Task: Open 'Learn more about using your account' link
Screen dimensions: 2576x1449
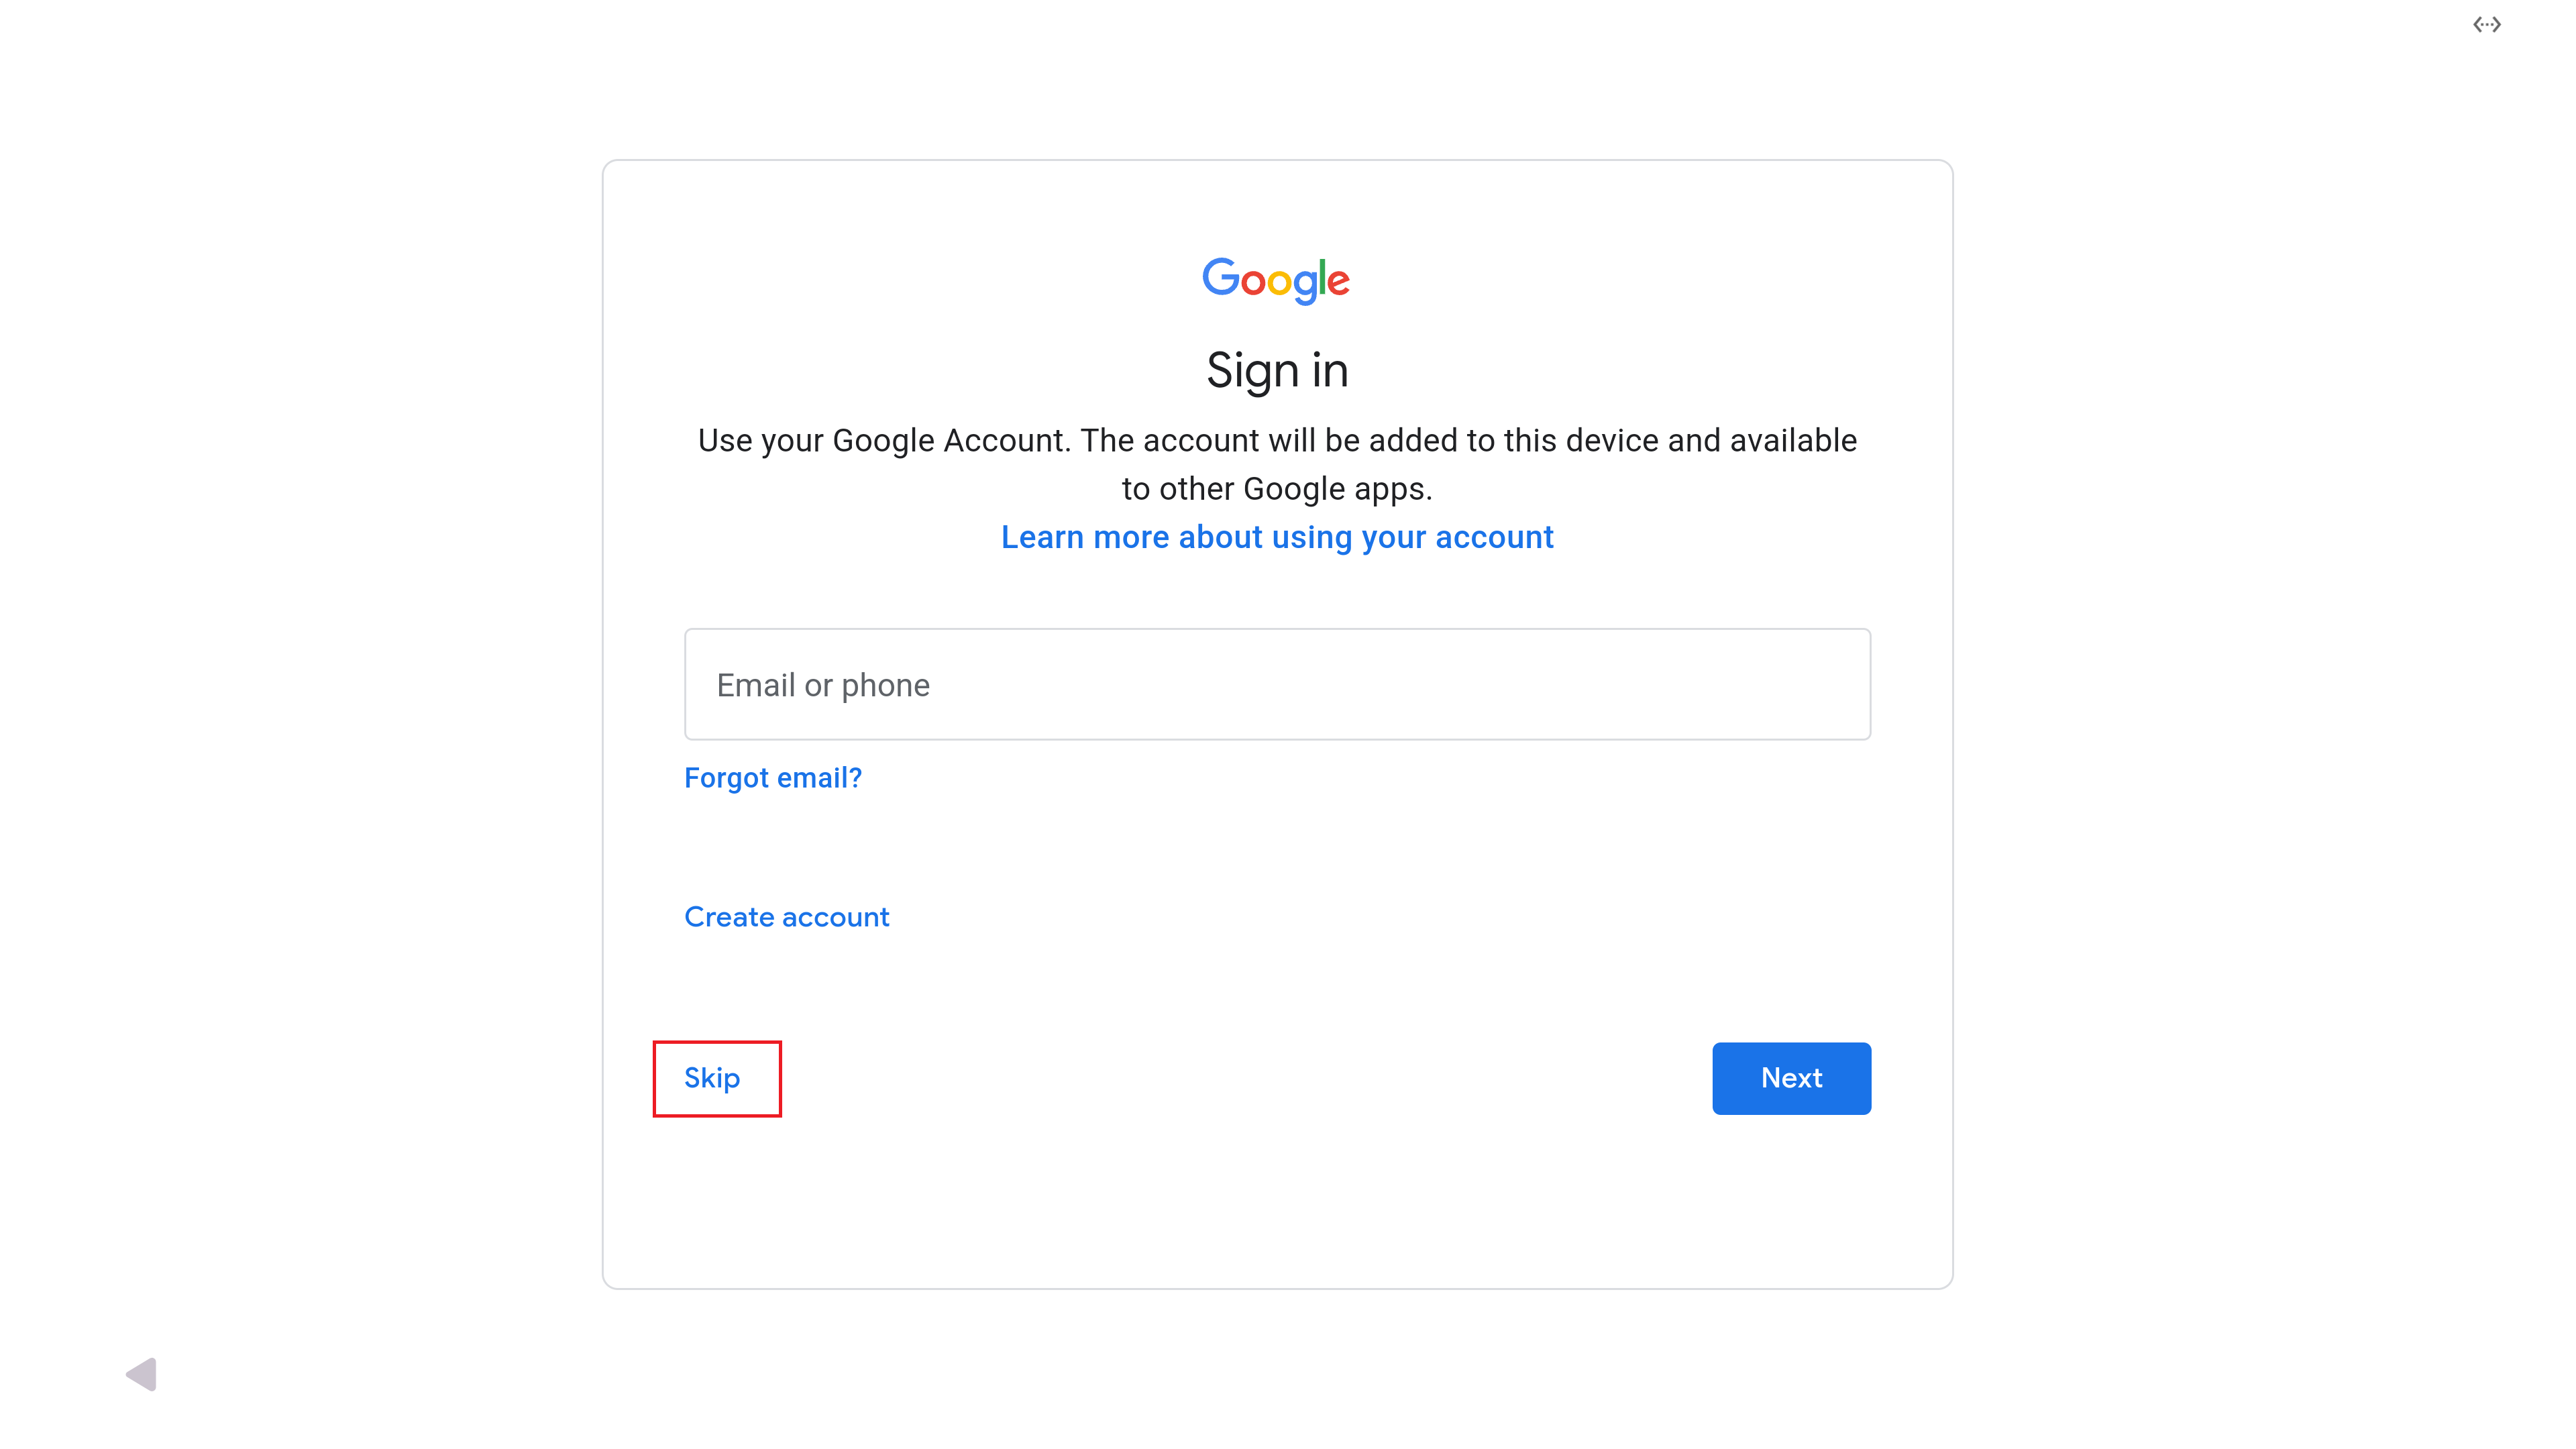Action: [x=1277, y=538]
